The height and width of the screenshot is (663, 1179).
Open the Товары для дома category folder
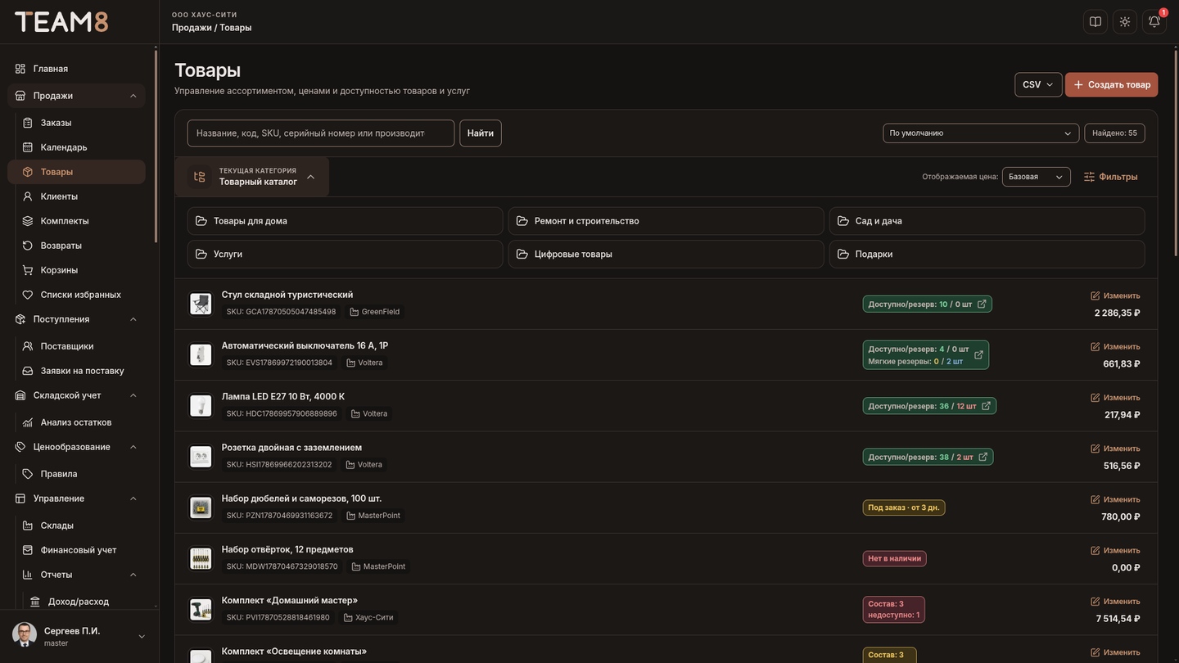tap(345, 221)
